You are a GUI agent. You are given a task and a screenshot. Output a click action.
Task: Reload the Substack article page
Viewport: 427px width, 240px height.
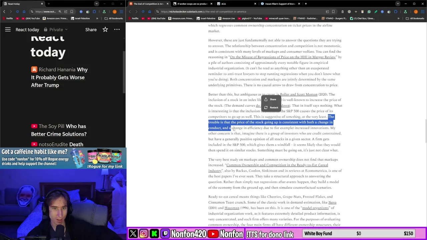(x=143, y=12)
